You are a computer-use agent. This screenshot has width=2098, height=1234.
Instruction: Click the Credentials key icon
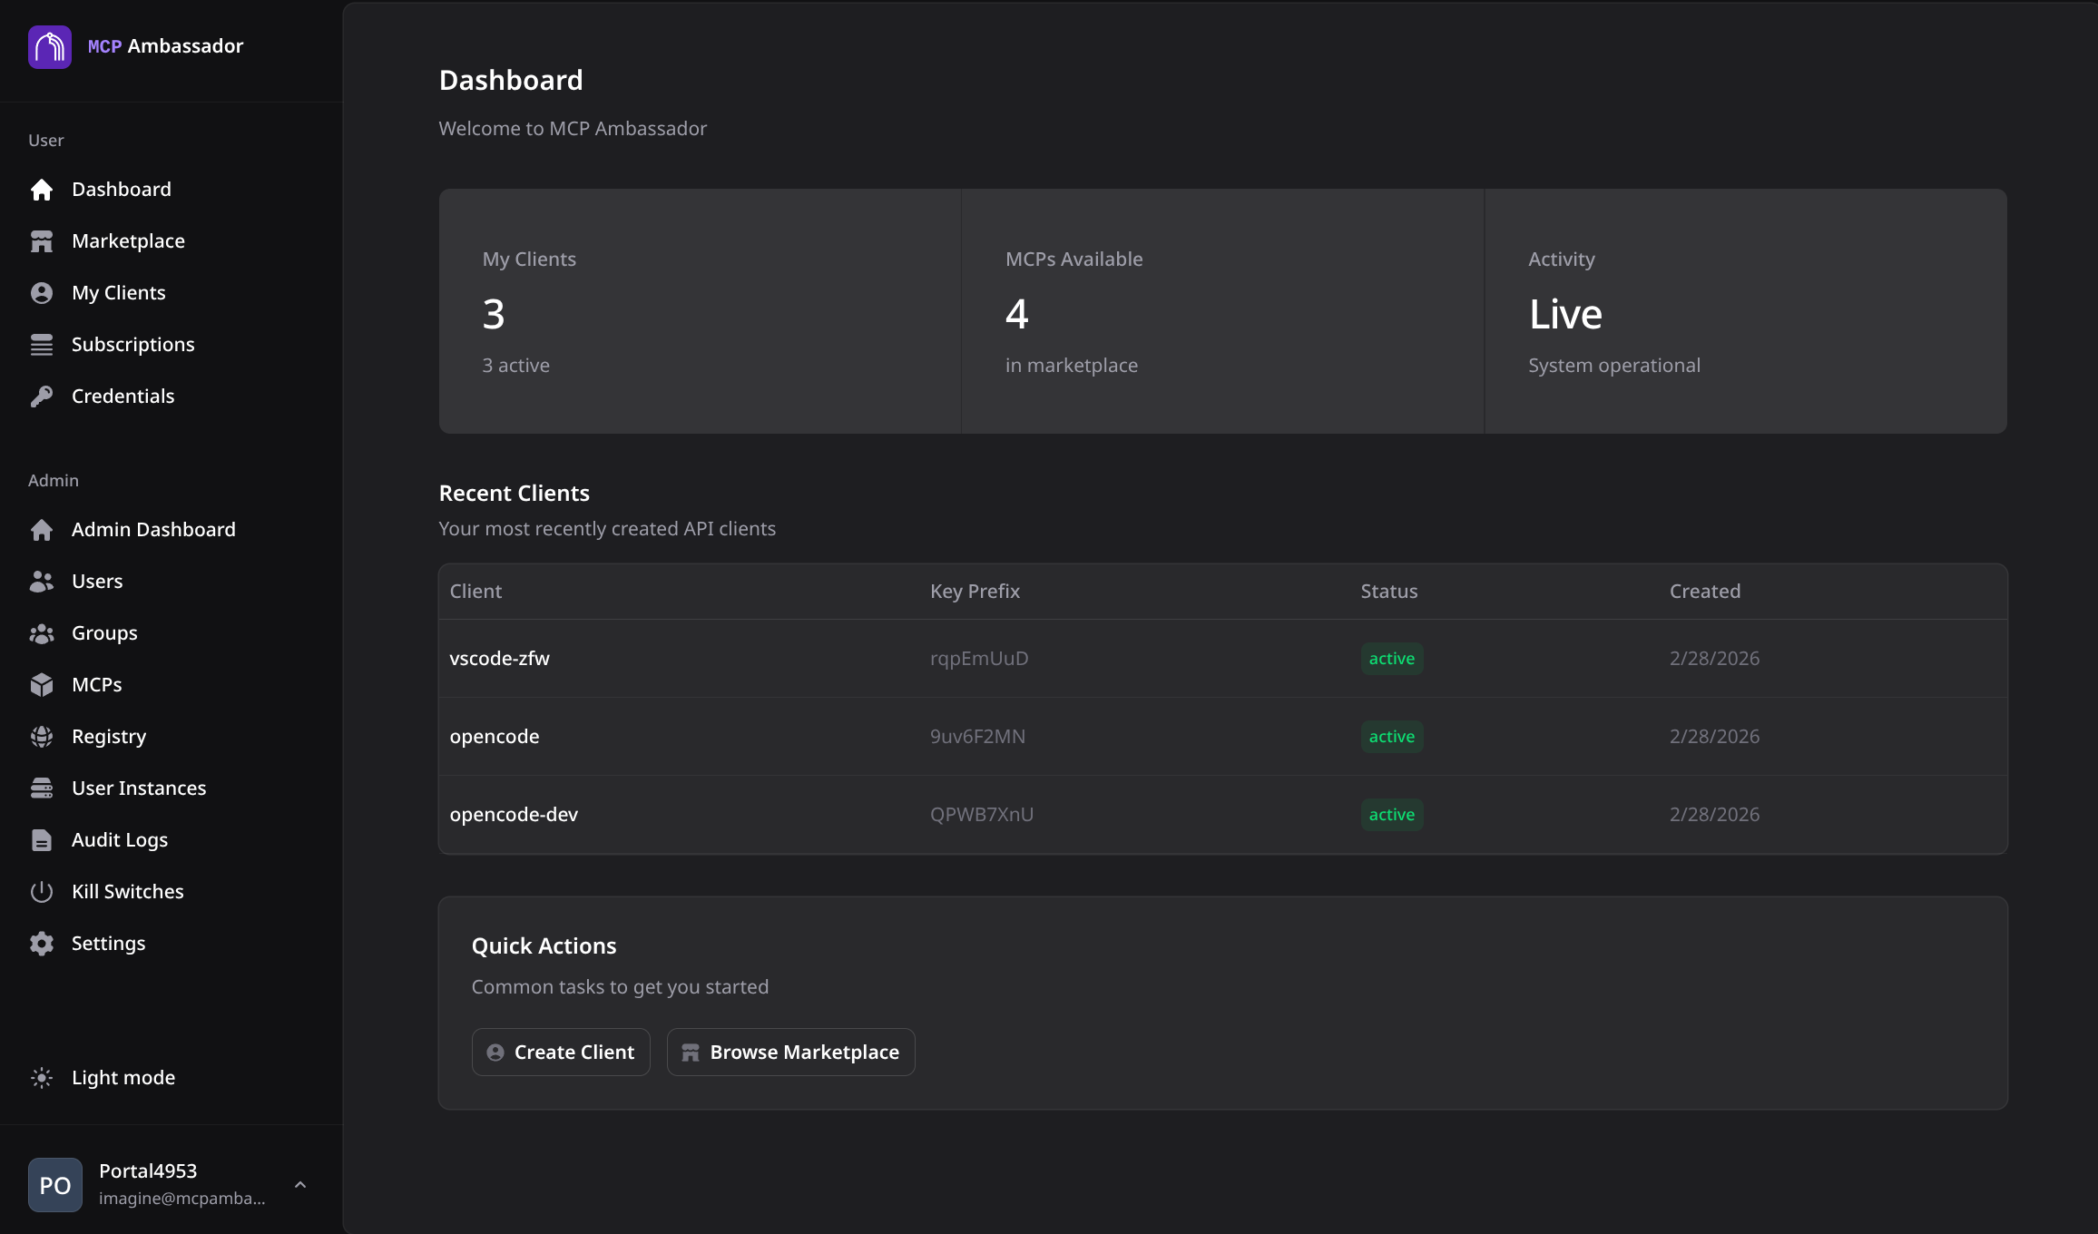pos(42,397)
